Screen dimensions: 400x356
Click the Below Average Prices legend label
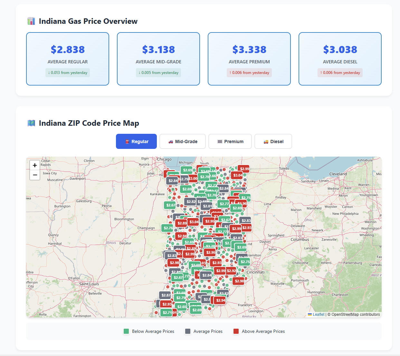(153, 331)
